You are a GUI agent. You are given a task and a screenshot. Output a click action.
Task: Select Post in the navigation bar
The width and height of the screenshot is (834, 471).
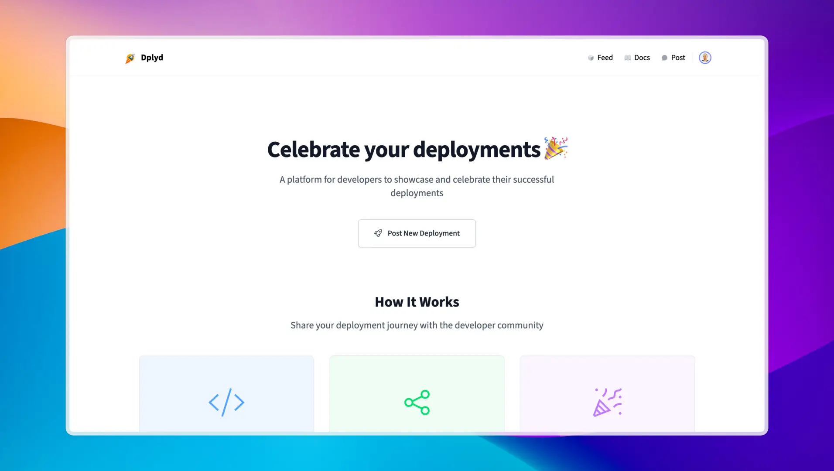pos(678,58)
